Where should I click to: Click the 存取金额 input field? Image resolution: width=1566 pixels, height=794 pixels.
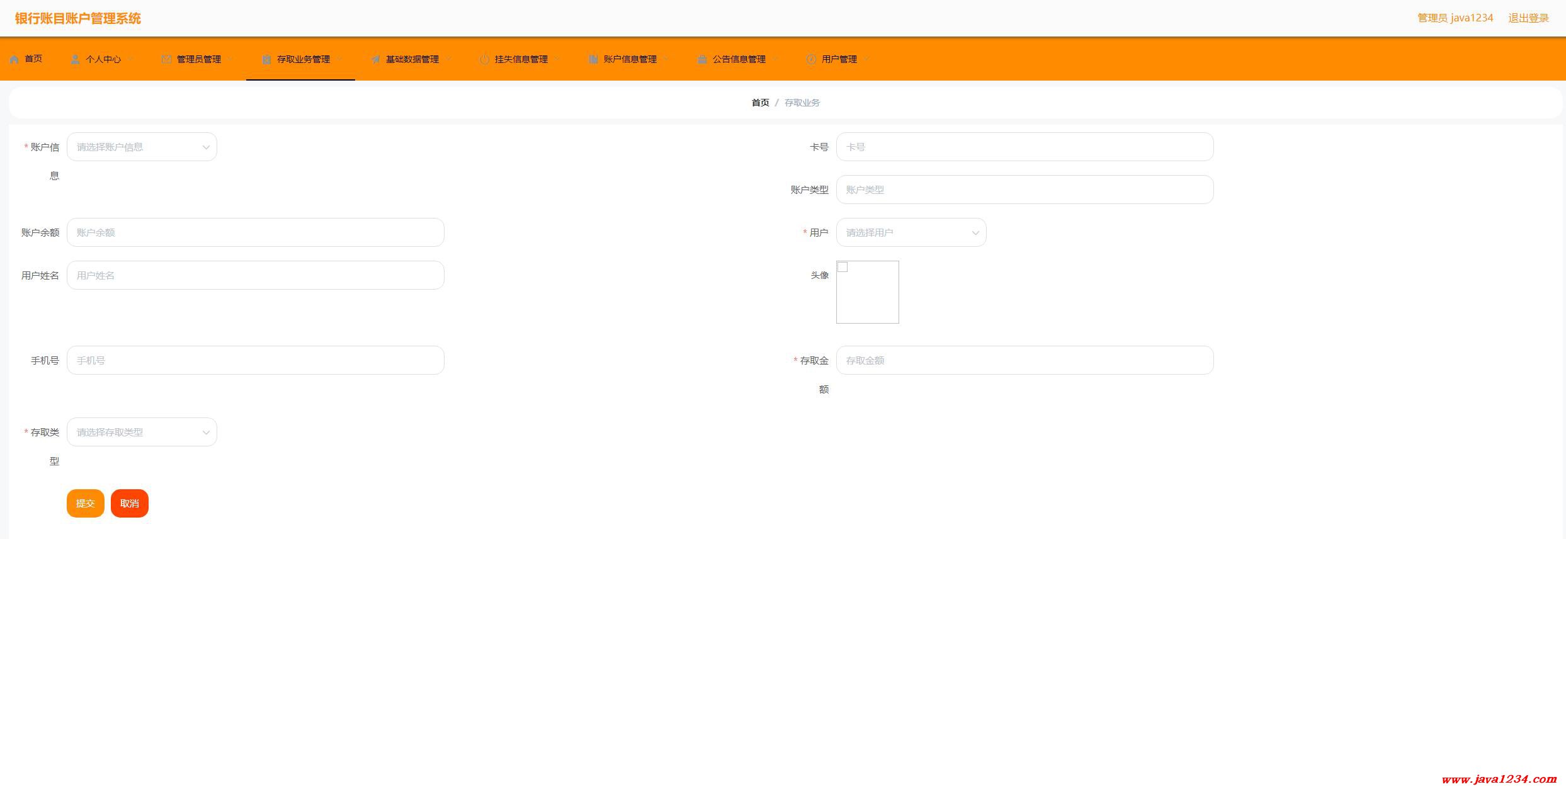tap(1024, 360)
